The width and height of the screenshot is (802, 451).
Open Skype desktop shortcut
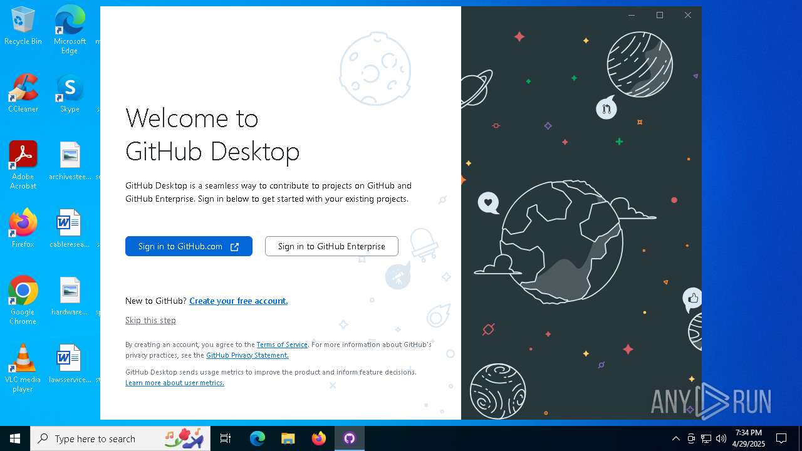click(70, 93)
